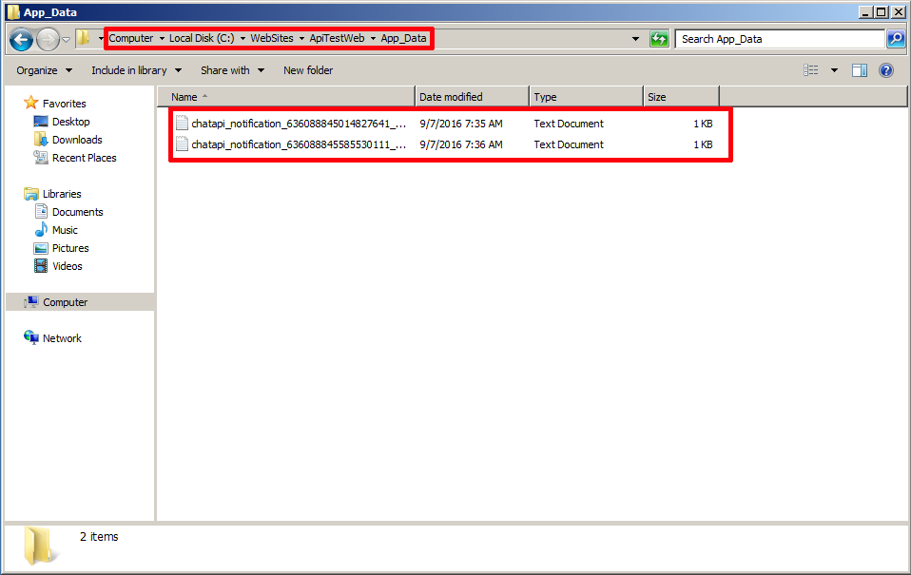The image size is (911, 575).
Task: Click the 9/7/2016 7:35 AM date cell
Action: click(x=461, y=124)
